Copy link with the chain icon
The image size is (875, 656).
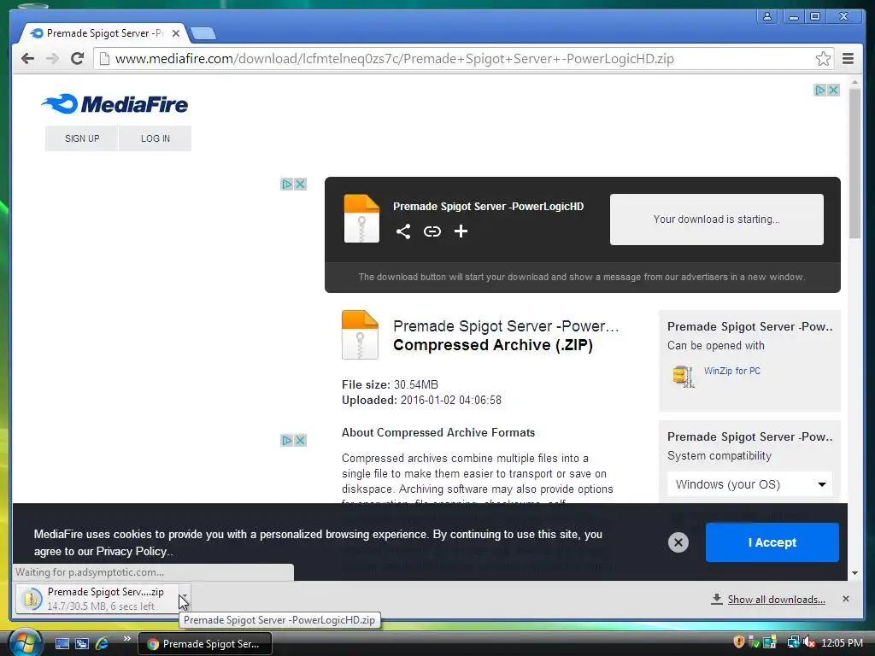tap(432, 231)
